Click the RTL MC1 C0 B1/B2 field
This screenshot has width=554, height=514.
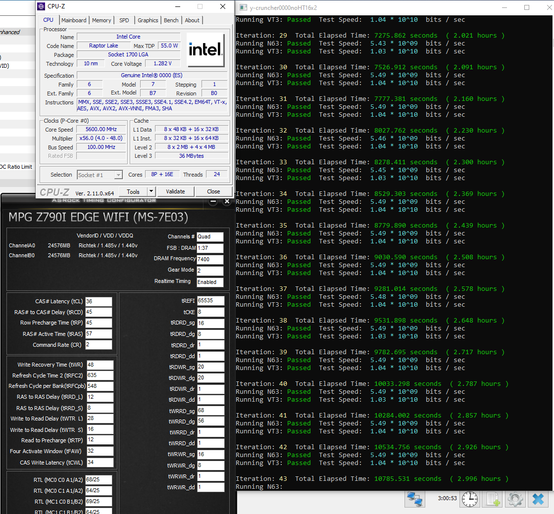tap(99, 502)
